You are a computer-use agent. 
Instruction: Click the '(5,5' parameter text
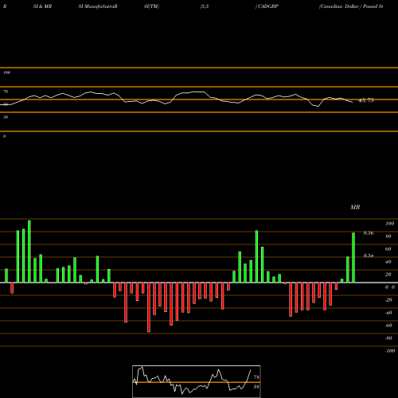[x=205, y=6]
